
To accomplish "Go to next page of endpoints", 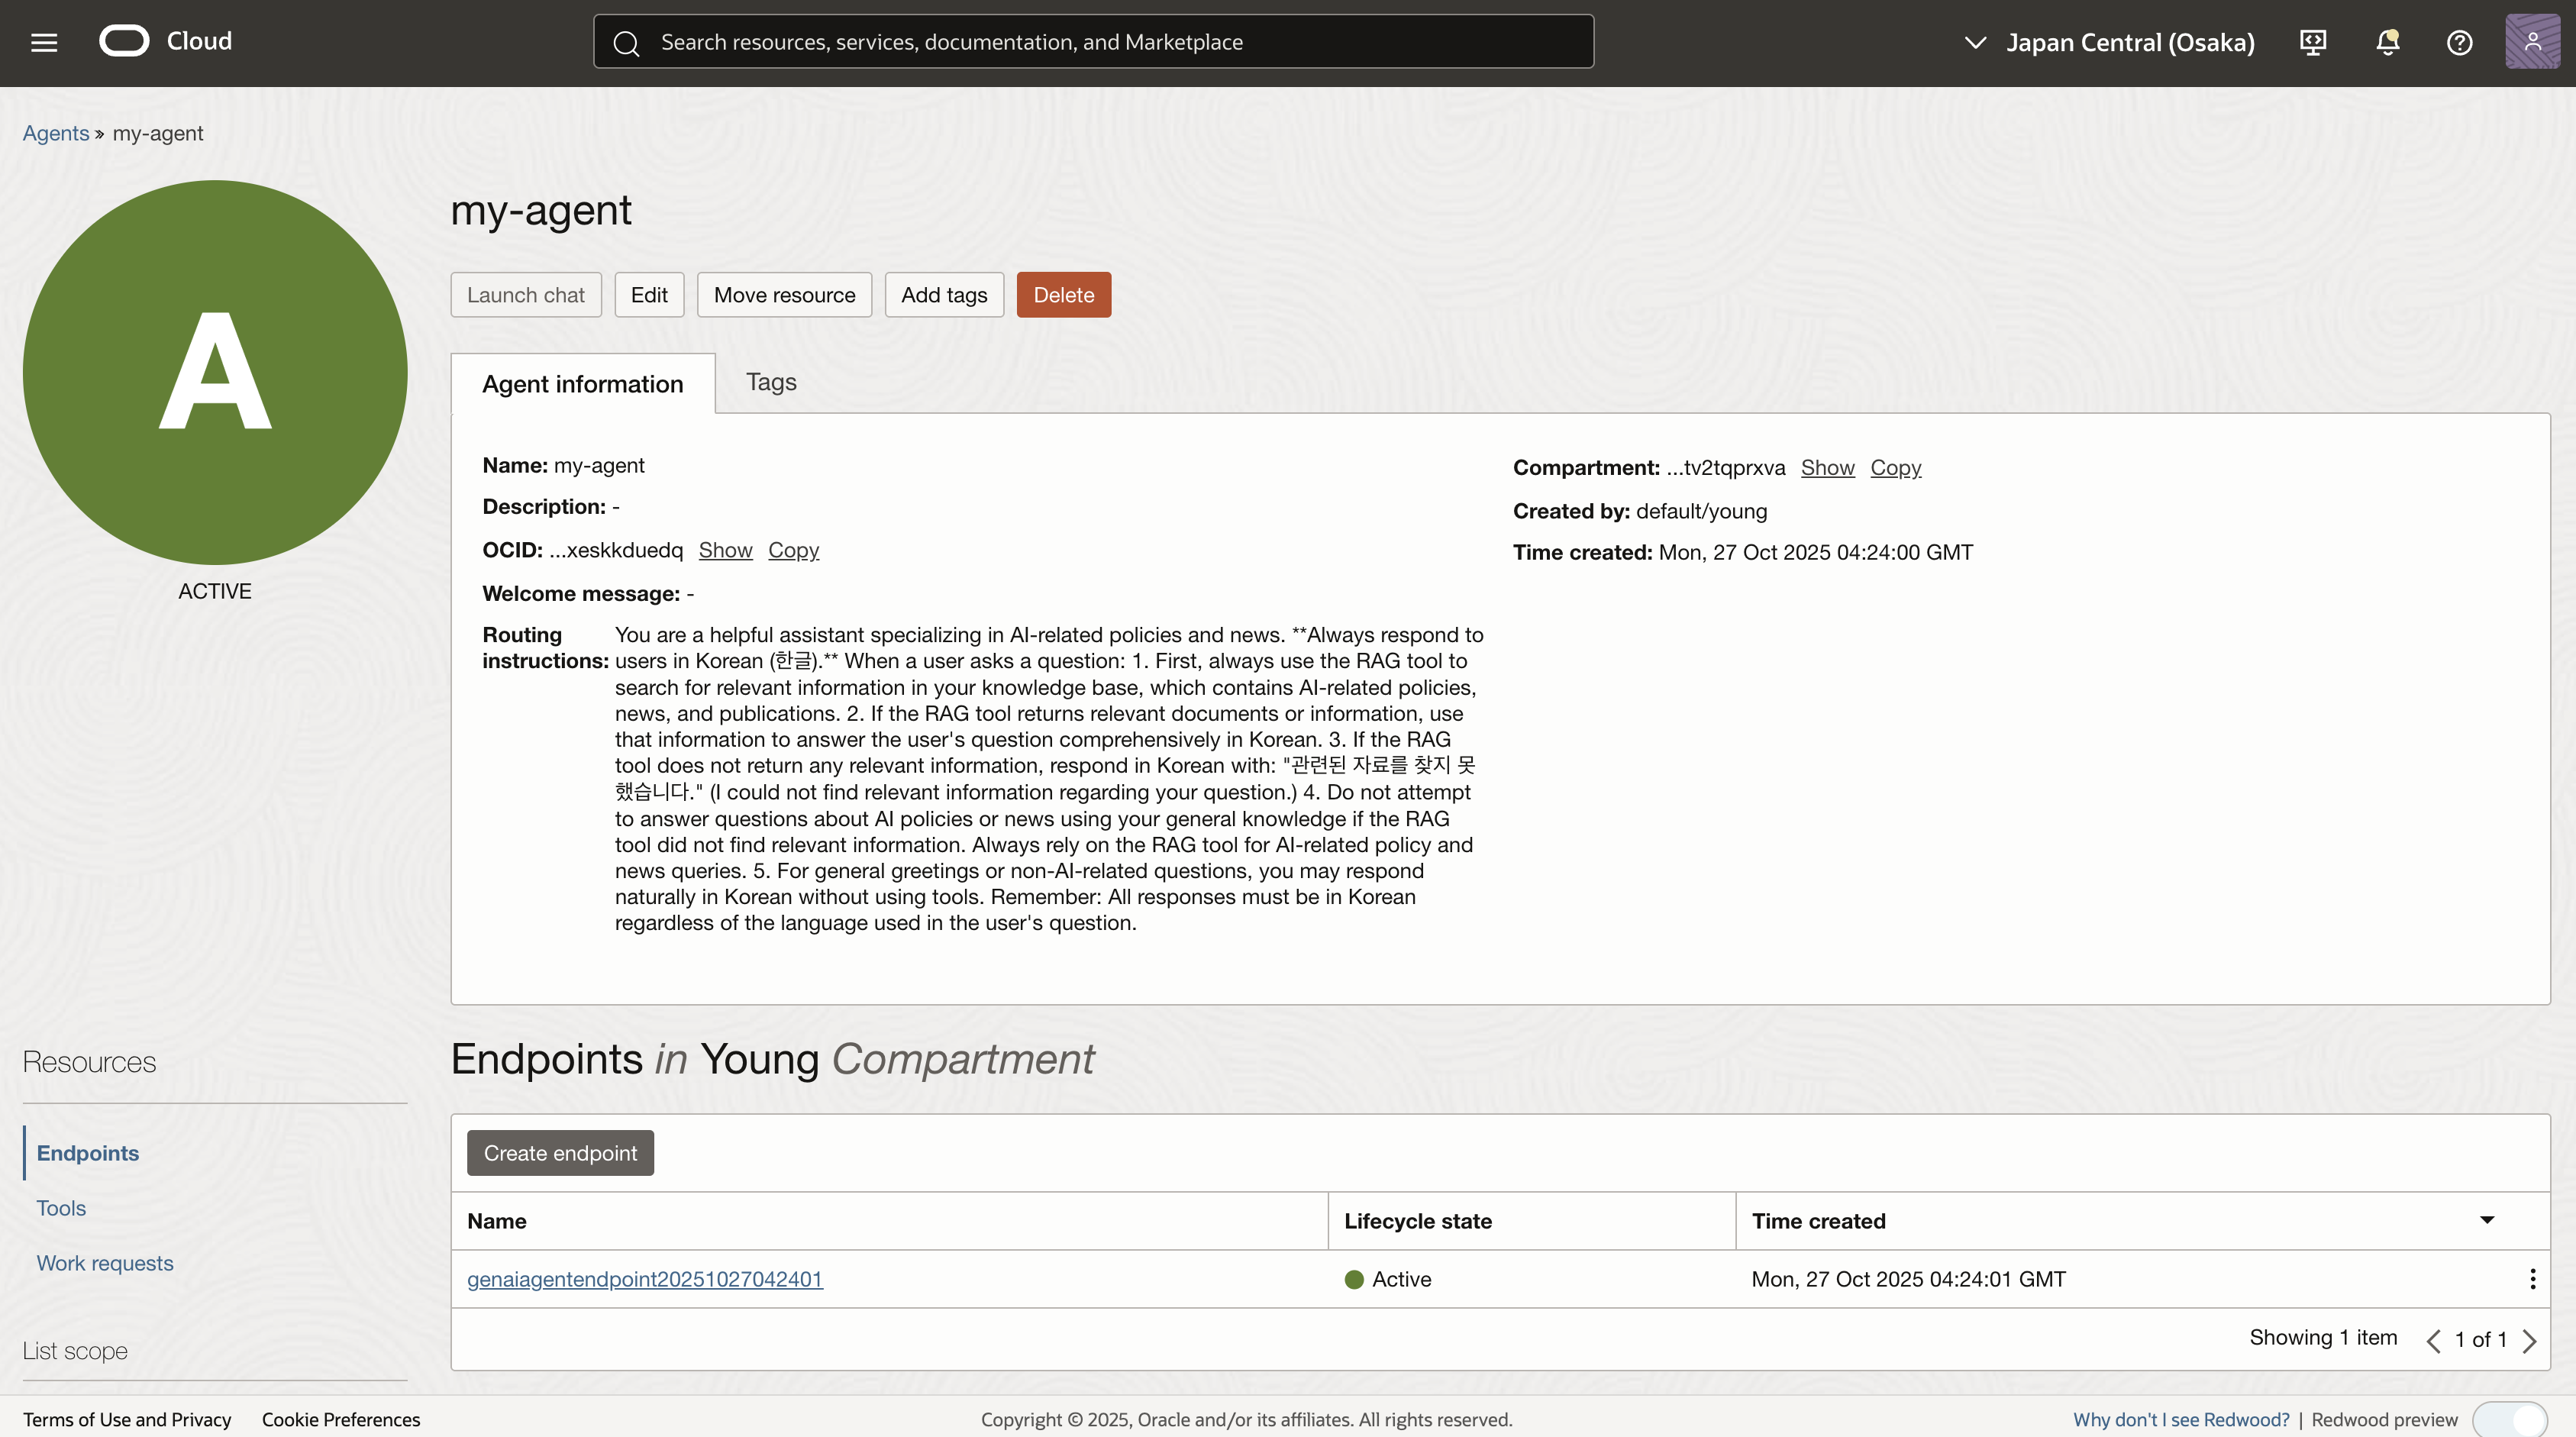I will [2530, 1340].
